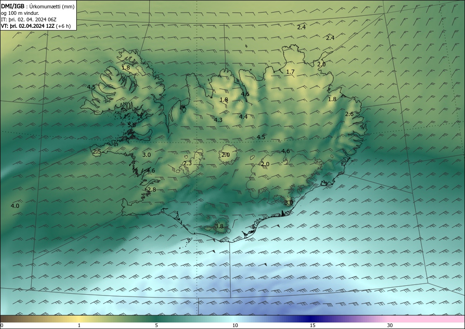Image resolution: width=465 pixels, height=329 pixels.
Task: Click the '0' label on color scale
Action: click(x=2, y=325)
